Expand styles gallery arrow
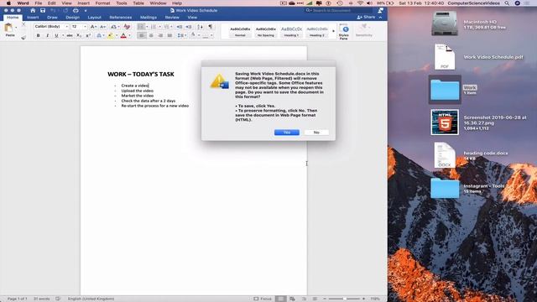537x302 pixels. 334,32
